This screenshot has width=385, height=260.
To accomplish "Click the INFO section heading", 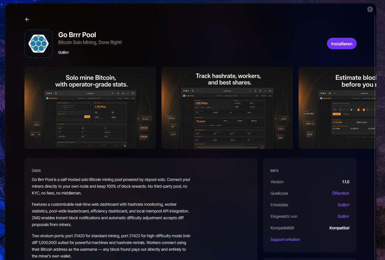I will tap(274, 171).
